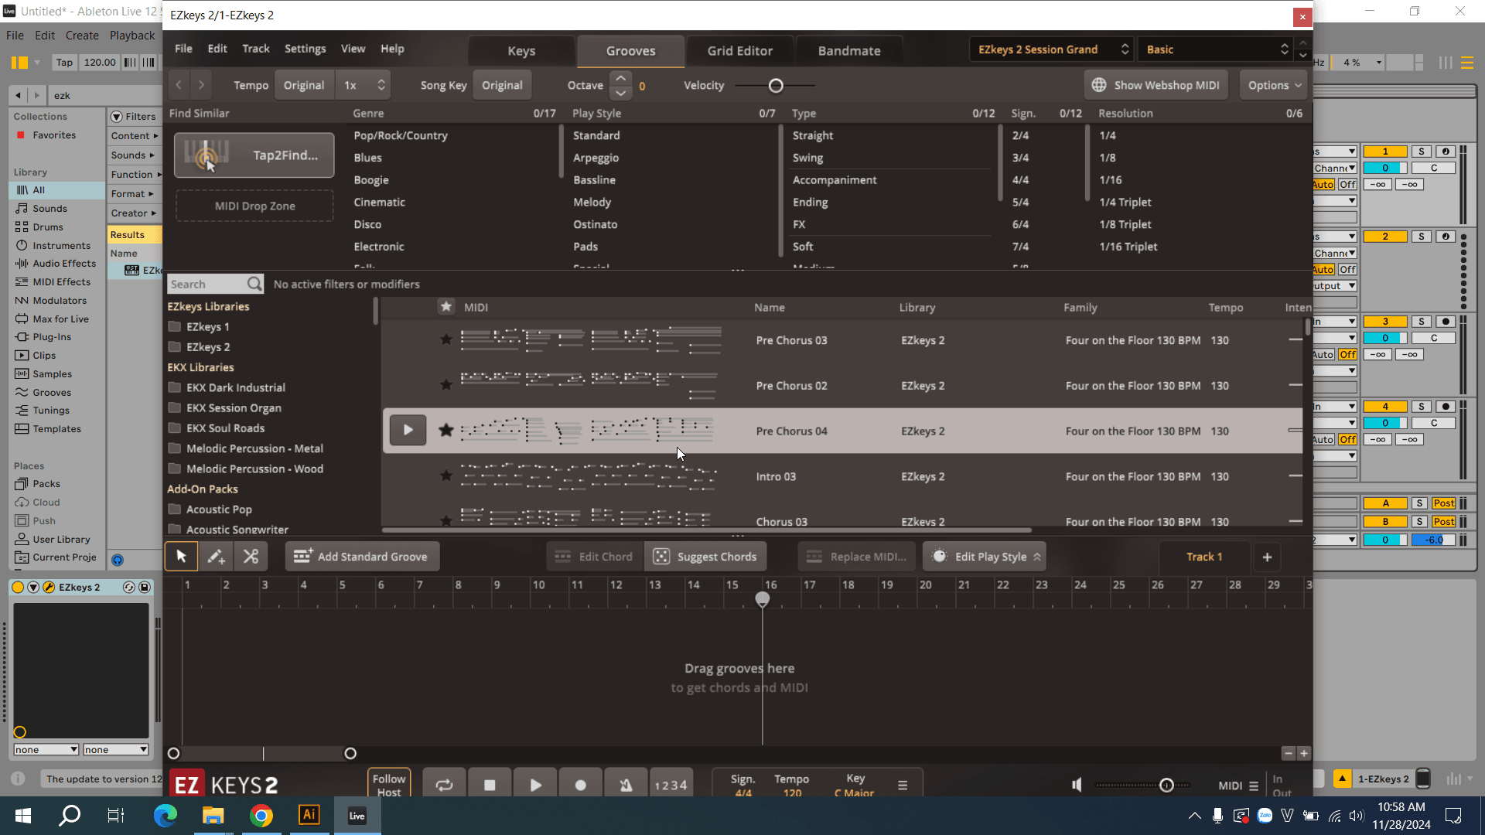
Task: Expand the Edit Play Style chevron
Action: tap(1036, 556)
